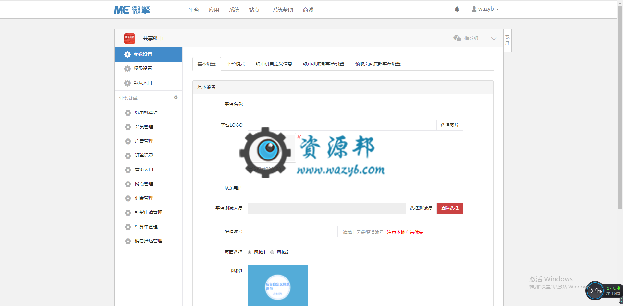Click the 联系电话 input field
Image resolution: width=623 pixels, height=306 pixels.
pos(368,188)
